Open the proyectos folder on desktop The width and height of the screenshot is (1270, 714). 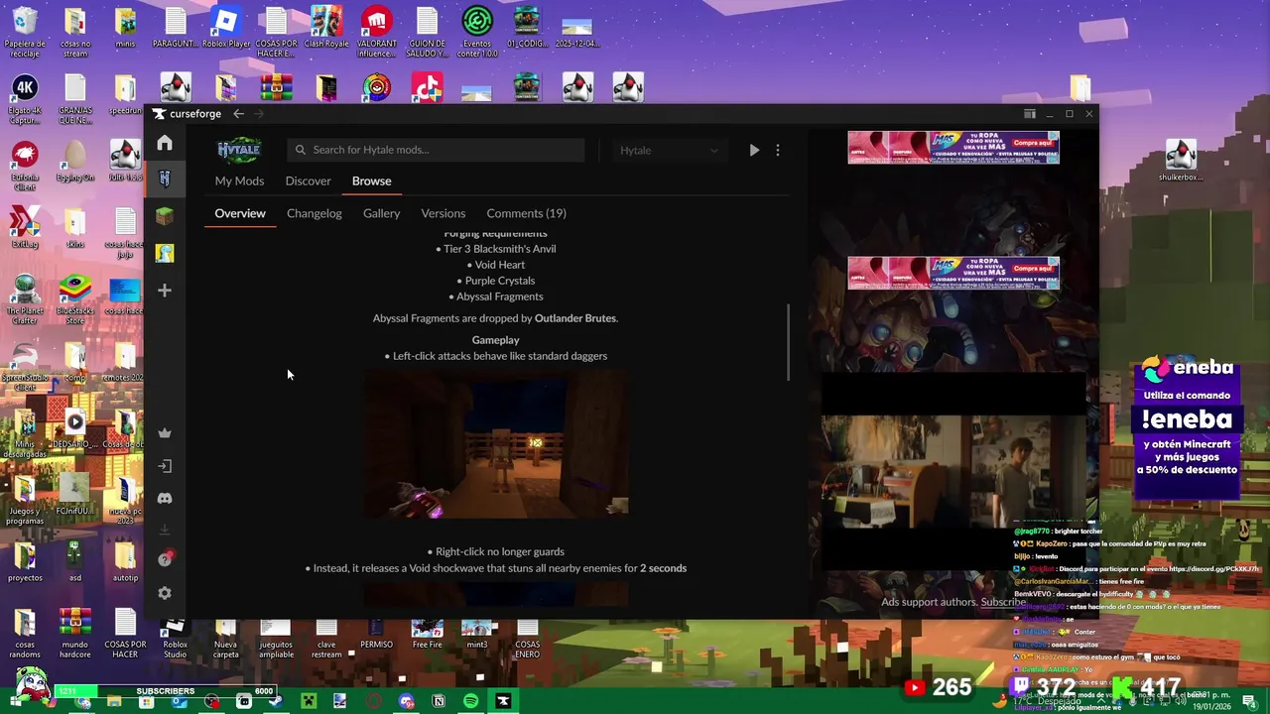[25, 562]
